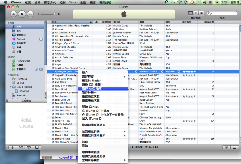Screen dimensions: 241x164
Task: Sort by the 名稱 name column header
Action: coord(72,22)
